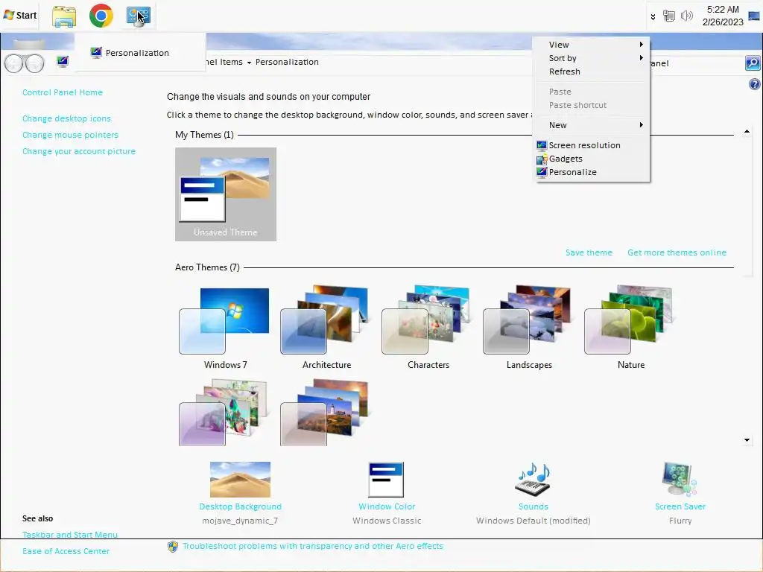Select the Personalization window preview
Viewport: 763px width, 572px height.
[x=139, y=53]
